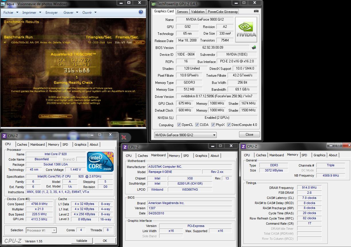The height and width of the screenshot is (247, 351).
Task: Click the GPU-Z title bar icon
Action: (x=153, y=4)
